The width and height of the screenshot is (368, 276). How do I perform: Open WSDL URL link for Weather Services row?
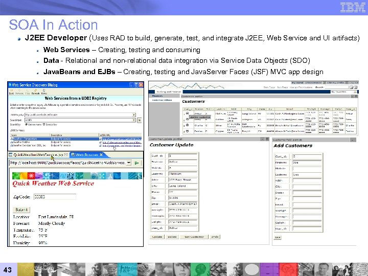122,146
